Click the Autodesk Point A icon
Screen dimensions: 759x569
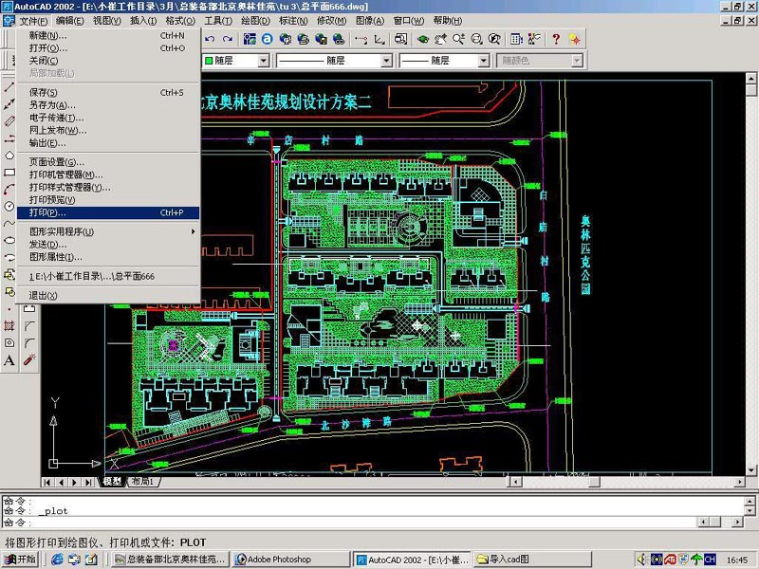(268, 39)
